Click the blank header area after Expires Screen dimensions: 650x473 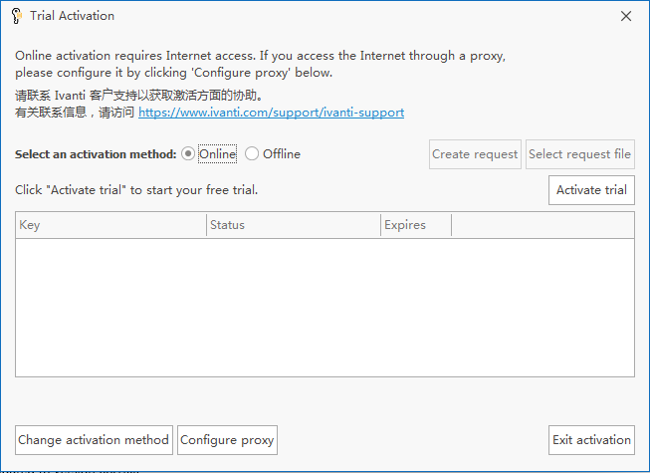(542, 225)
